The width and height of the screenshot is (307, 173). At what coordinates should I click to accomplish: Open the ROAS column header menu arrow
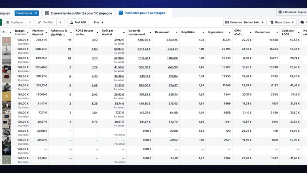(97, 32)
